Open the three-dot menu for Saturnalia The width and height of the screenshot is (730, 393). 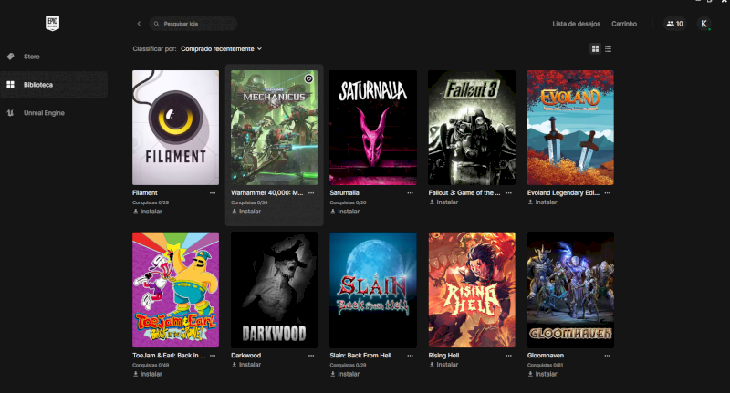[410, 193]
